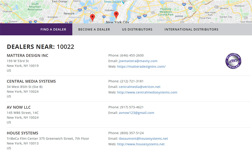Open the housesystems.net web link

click(141, 144)
